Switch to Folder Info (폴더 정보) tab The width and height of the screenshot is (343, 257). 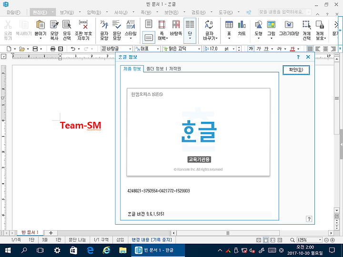[x=155, y=69]
